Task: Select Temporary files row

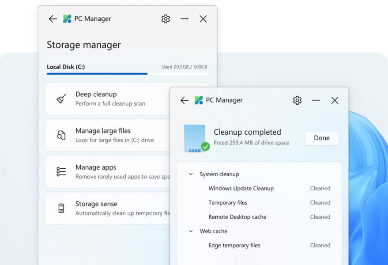Action: (269, 203)
